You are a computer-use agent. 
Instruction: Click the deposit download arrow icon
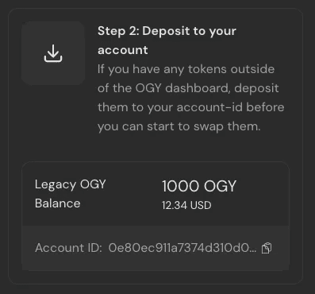[53, 53]
